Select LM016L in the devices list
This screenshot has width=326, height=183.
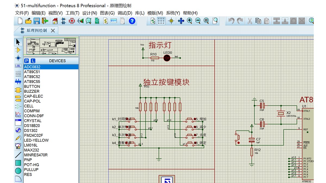(51, 145)
